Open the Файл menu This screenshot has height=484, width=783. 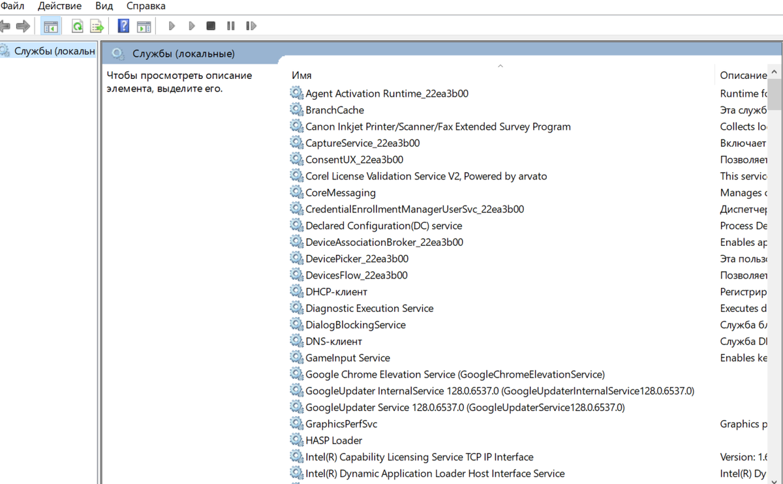click(x=13, y=6)
